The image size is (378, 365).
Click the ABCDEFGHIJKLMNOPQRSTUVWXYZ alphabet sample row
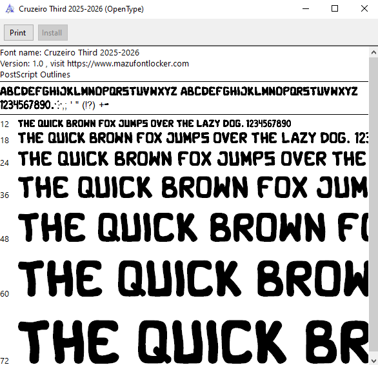click(179, 92)
